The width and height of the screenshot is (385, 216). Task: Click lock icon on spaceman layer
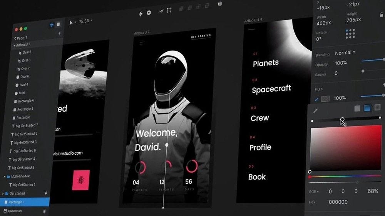[x=44, y=211]
